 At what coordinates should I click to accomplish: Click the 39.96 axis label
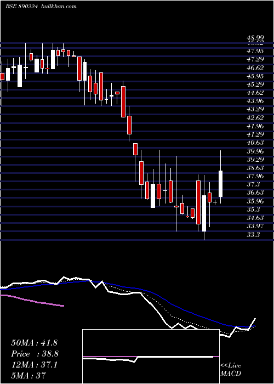point(255,151)
